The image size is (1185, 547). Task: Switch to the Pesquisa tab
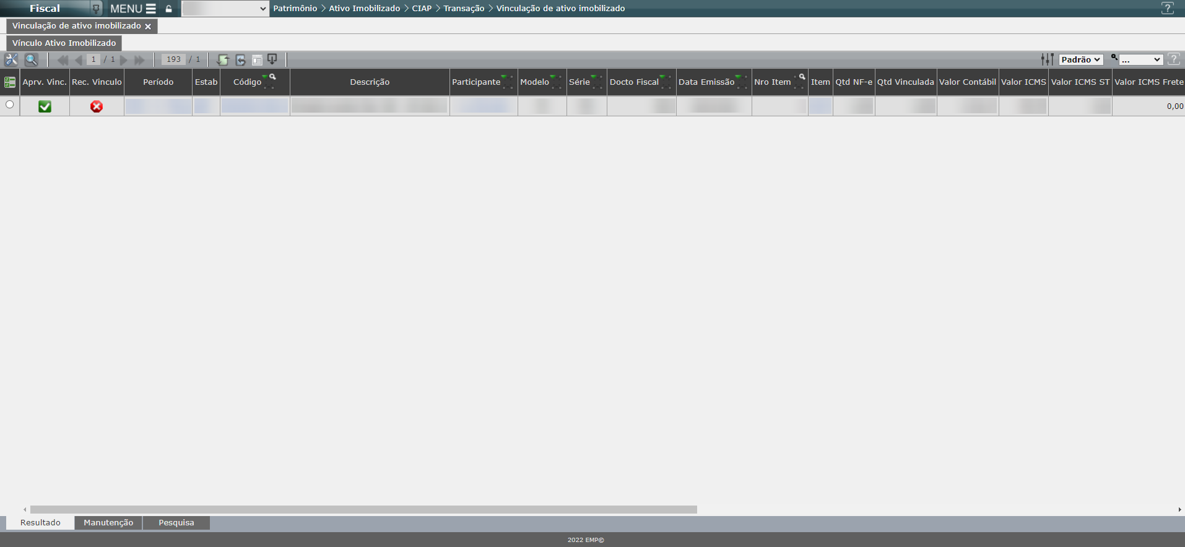pos(176,523)
